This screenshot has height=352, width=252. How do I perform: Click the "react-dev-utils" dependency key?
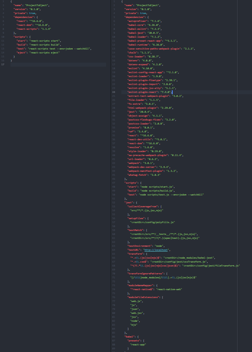(140, 139)
